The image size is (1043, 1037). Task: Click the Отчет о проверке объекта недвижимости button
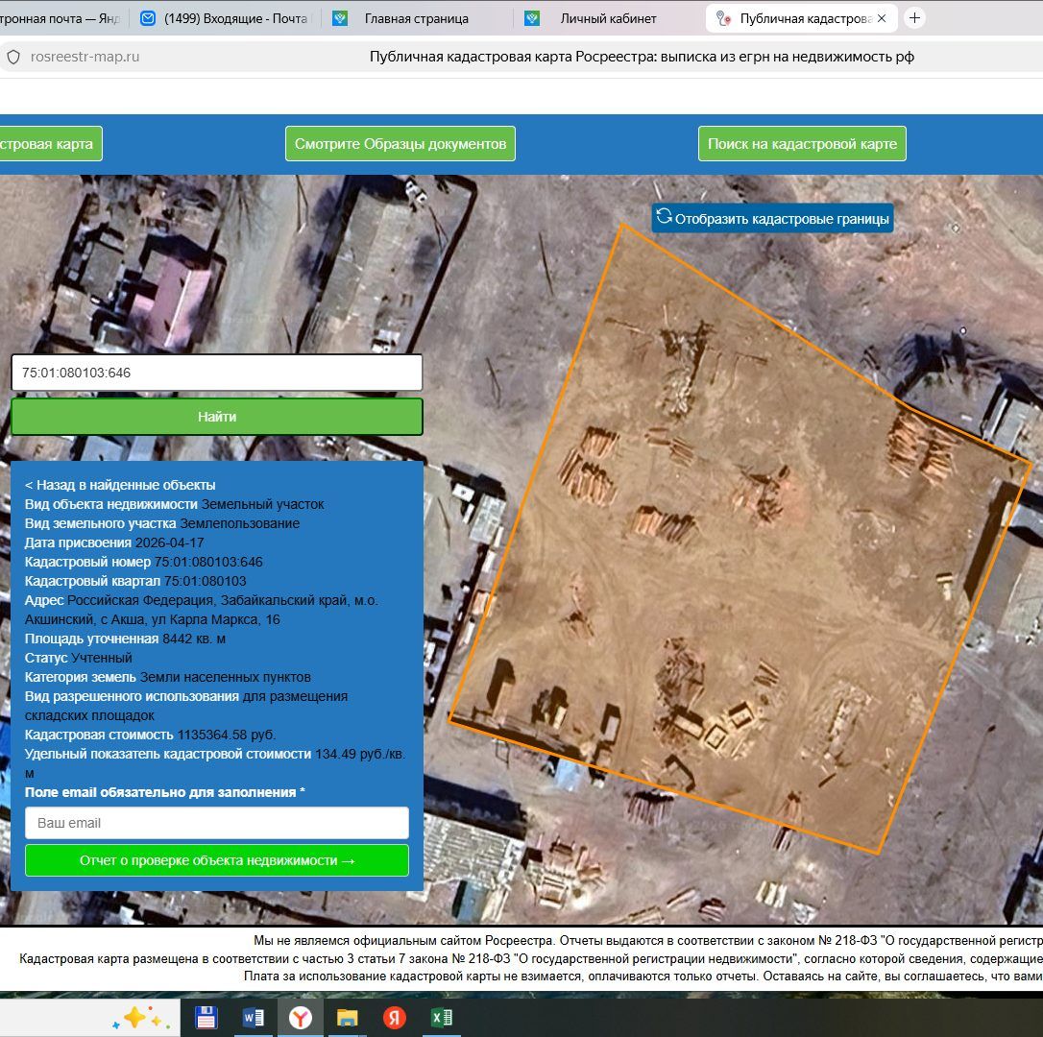217,860
